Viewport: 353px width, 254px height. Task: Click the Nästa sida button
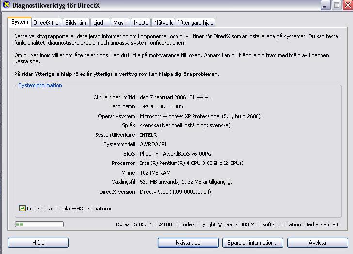click(x=188, y=243)
